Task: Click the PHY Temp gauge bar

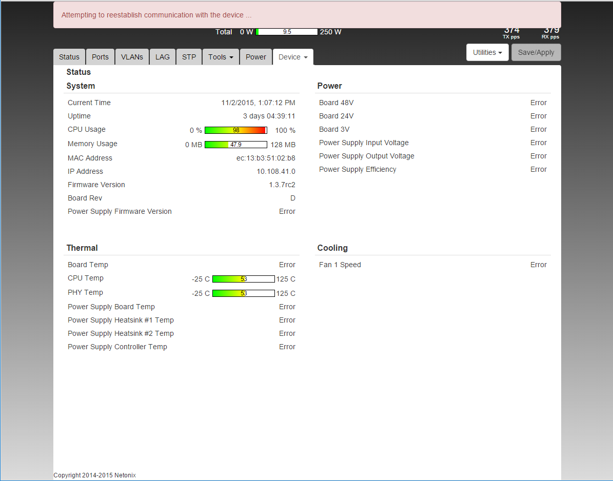Action: tap(243, 293)
